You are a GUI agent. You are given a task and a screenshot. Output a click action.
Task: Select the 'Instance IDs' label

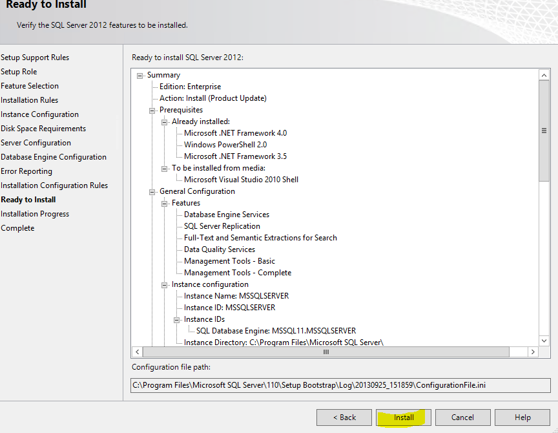(204, 319)
